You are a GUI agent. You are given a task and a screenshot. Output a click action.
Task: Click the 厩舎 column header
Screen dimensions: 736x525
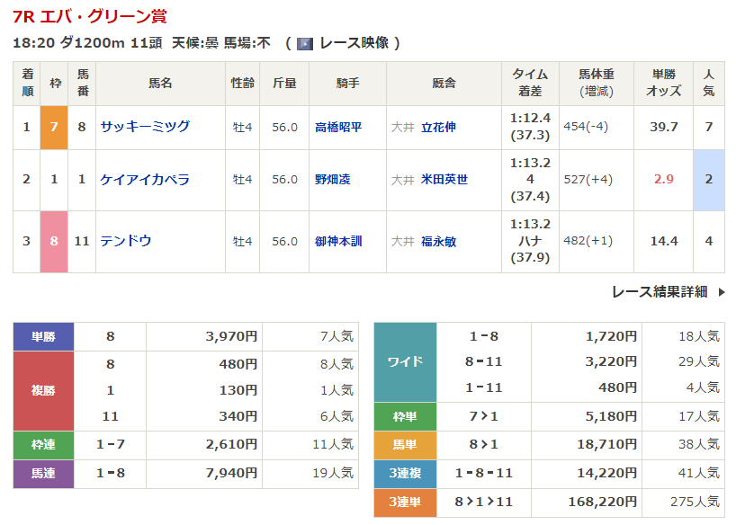(444, 84)
